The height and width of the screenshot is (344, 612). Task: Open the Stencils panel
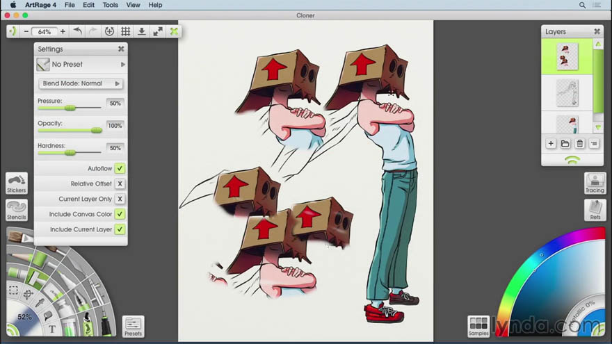tap(17, 210)
